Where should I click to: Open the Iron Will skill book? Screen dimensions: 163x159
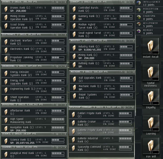coord(151,146)
